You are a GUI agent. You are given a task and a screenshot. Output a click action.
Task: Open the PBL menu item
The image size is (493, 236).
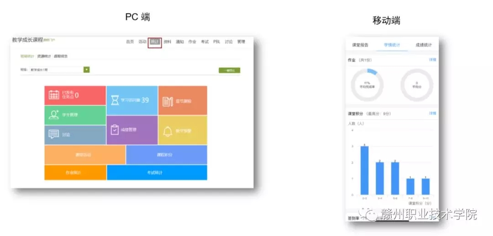[x=216, y=42]
